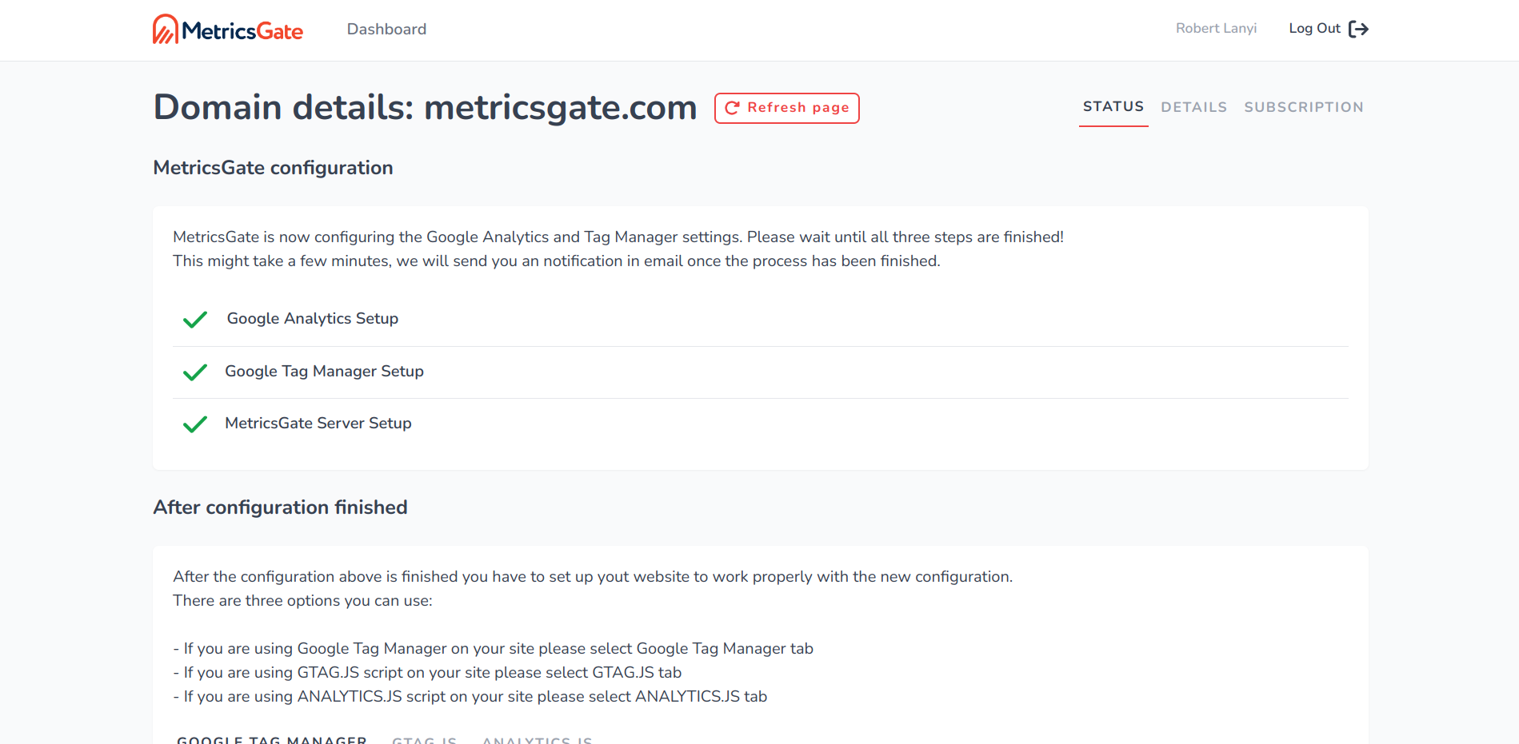
Task: Click the Log Out link
Action: click(1328, 29)
